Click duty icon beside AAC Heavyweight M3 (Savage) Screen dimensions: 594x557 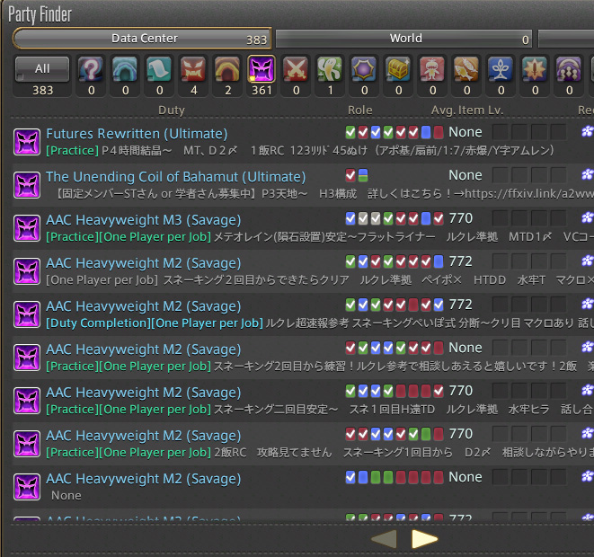pyautogui.click(x=27, y=228)
